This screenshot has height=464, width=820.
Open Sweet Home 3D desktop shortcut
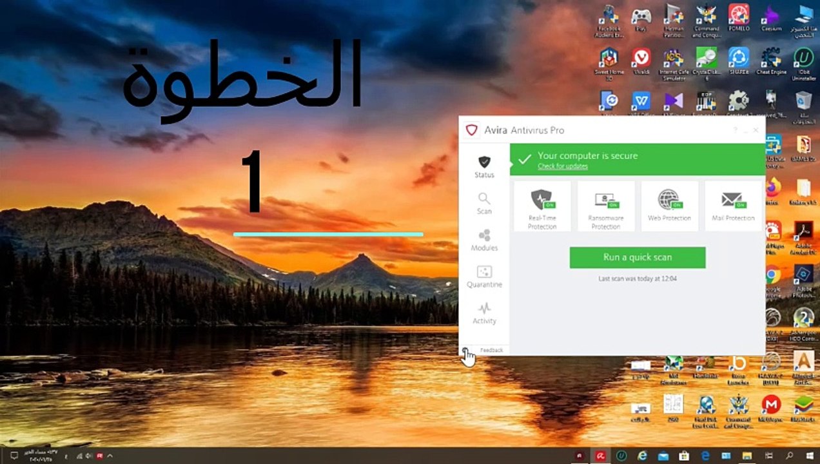click(609, 64)
